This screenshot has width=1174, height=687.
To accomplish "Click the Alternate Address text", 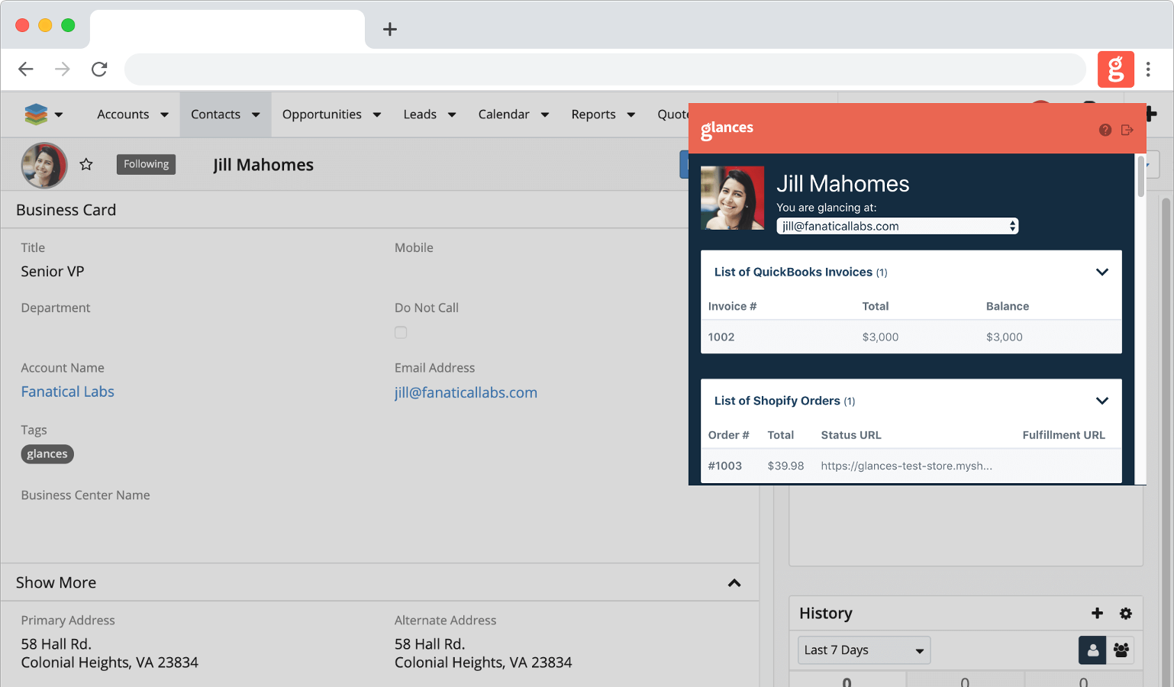I will coord(483,653).
